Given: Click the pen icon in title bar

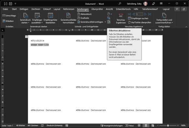Looking at the screenshot, I should tap(153, 4).
